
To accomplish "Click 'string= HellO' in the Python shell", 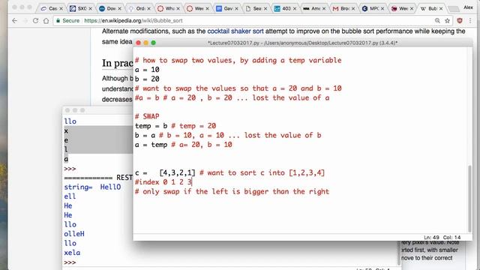I will click(92, 187).
